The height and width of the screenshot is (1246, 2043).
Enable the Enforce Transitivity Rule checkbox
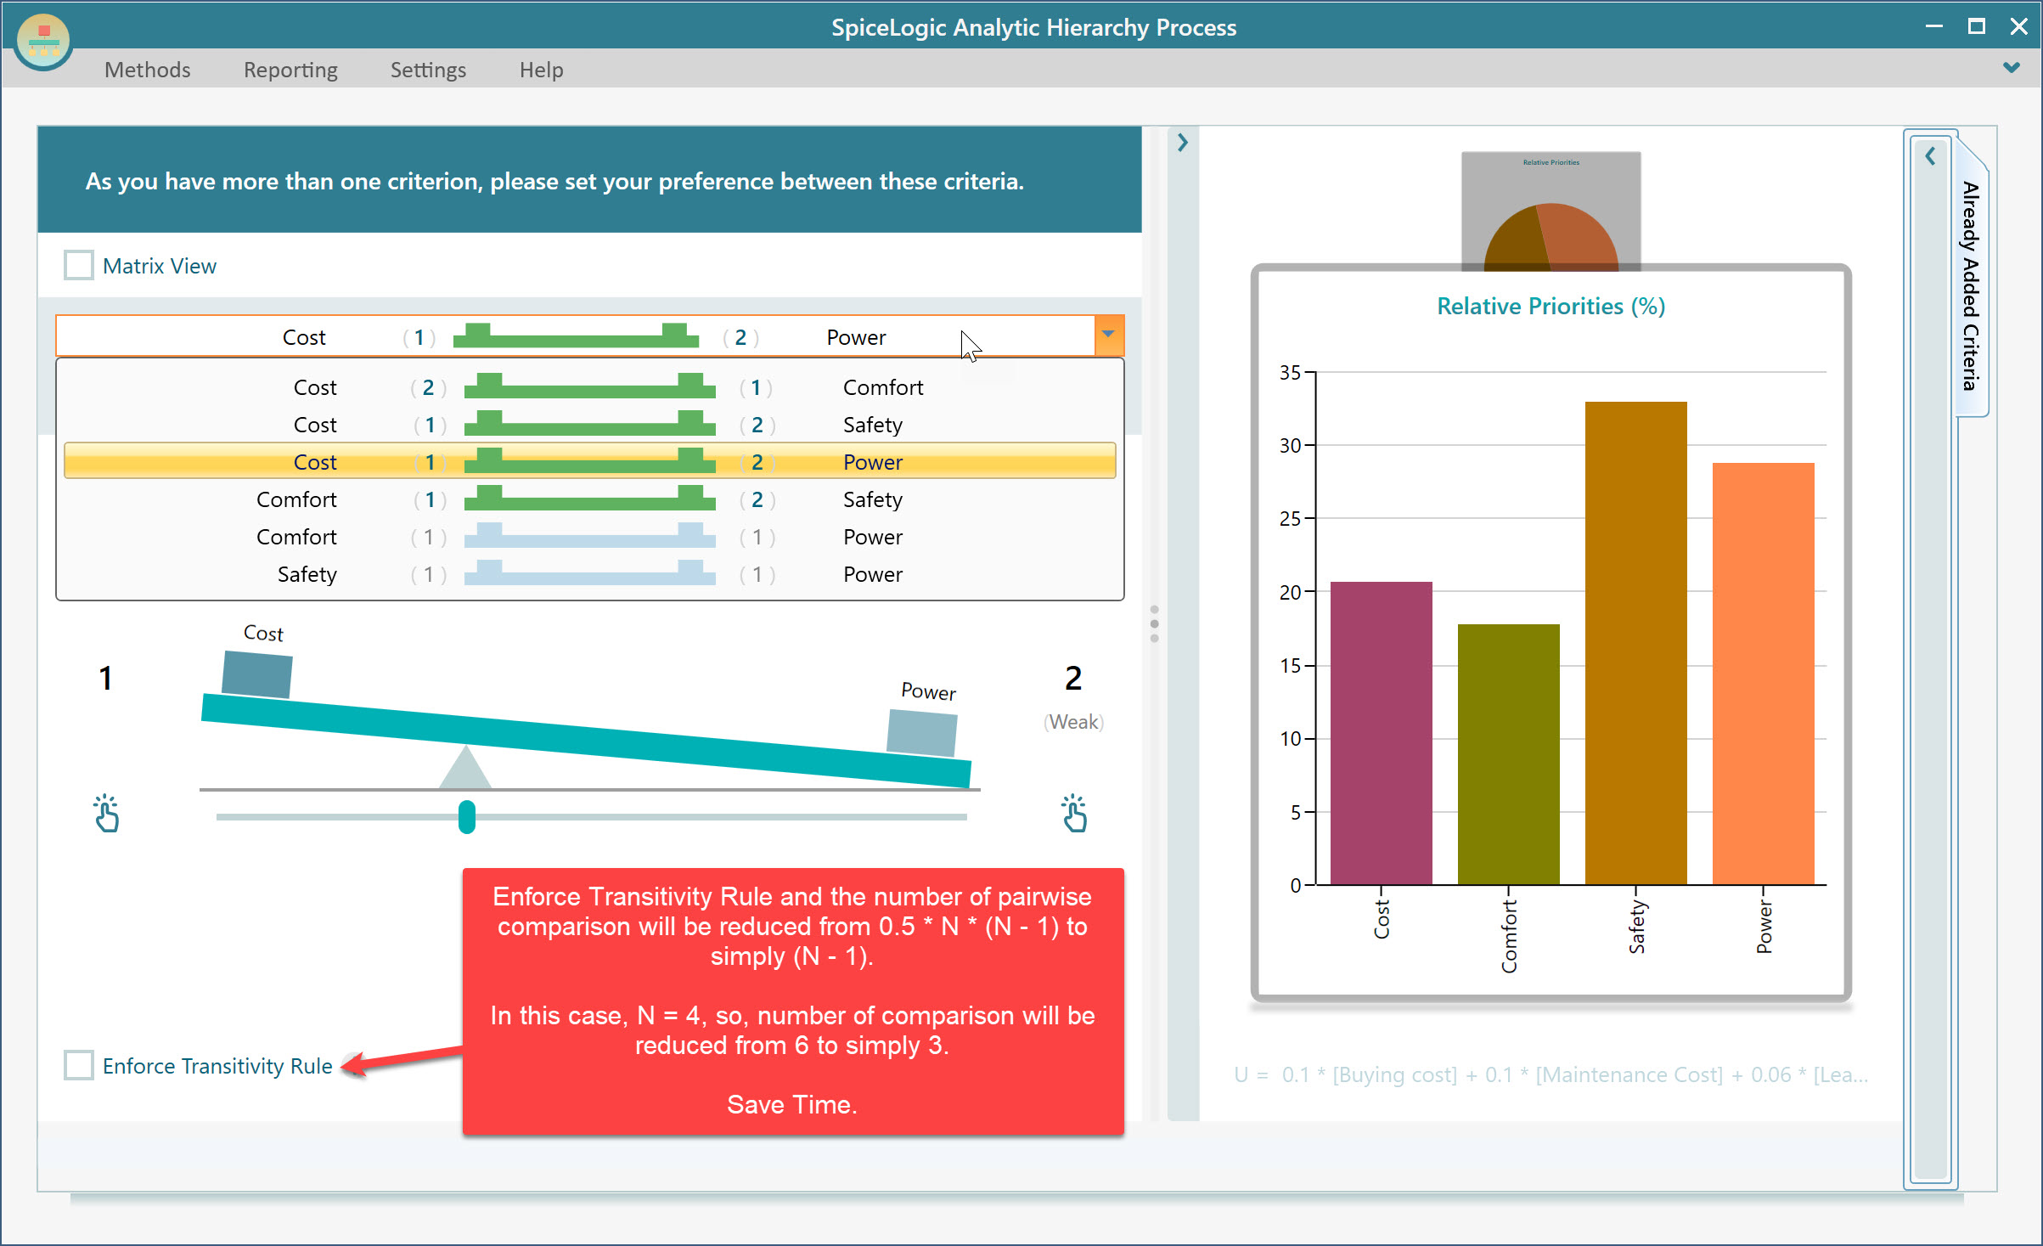tap(79, 1065)
